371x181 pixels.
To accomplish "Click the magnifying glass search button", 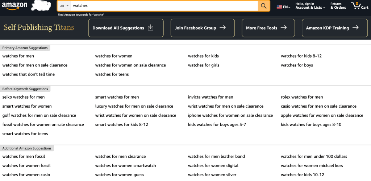I will tap(264, 6).
